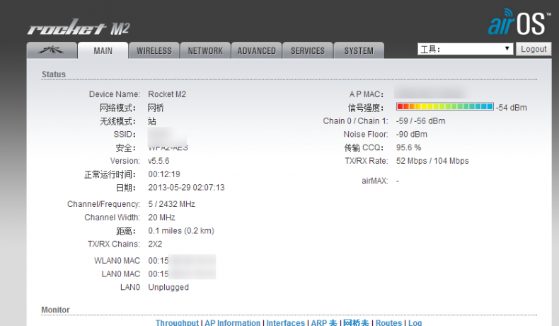559x326 pixels.
Task: Open the Ubiquiti logo tab
Action: pos(52,50)
